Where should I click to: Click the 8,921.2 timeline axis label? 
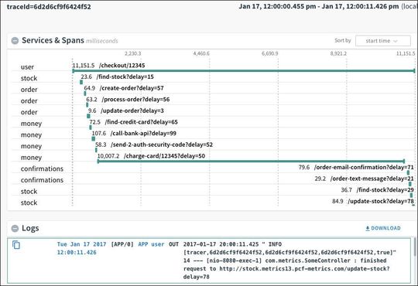(338, 53)
